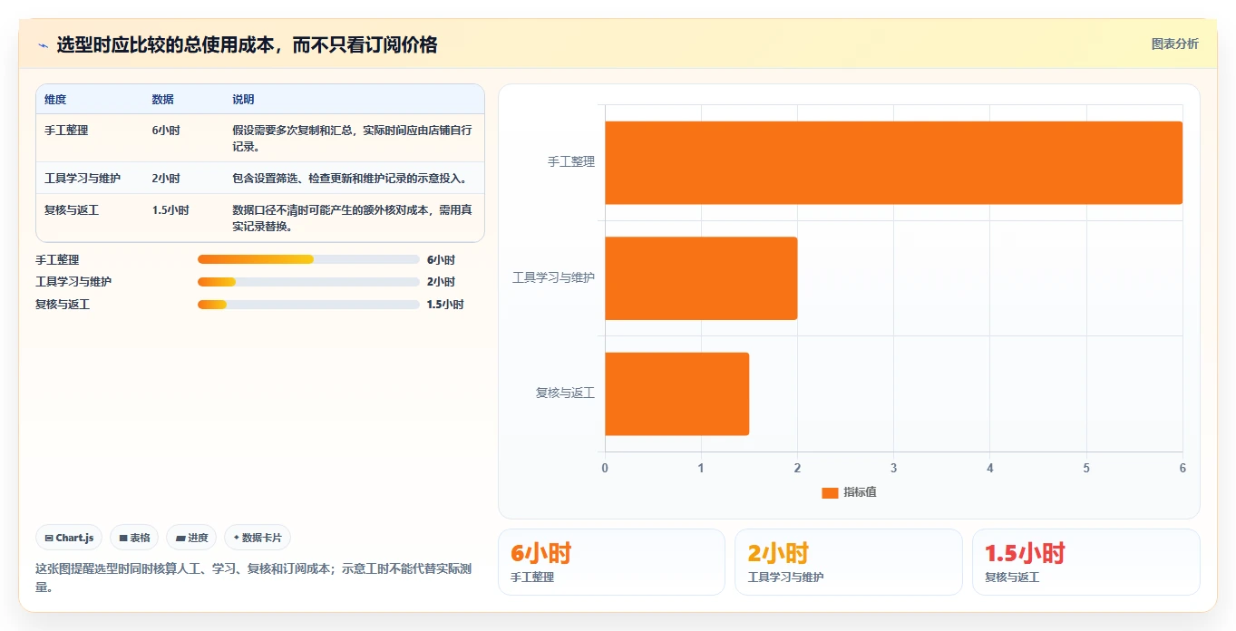Click the 指标值 legend label
This screenshot has height=631, width=1236.
pyautogui.click(x=860, y=492)
